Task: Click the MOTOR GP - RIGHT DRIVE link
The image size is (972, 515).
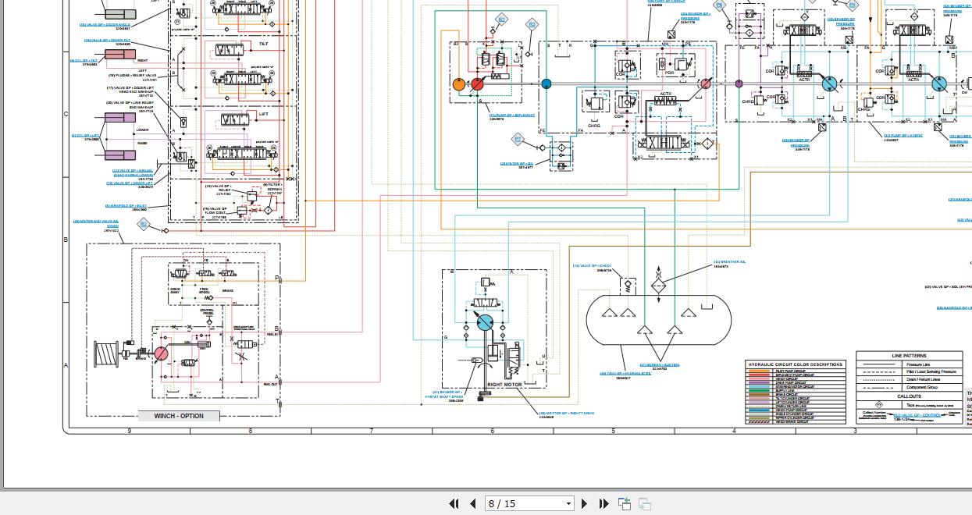Action: [x=566, y=413]
